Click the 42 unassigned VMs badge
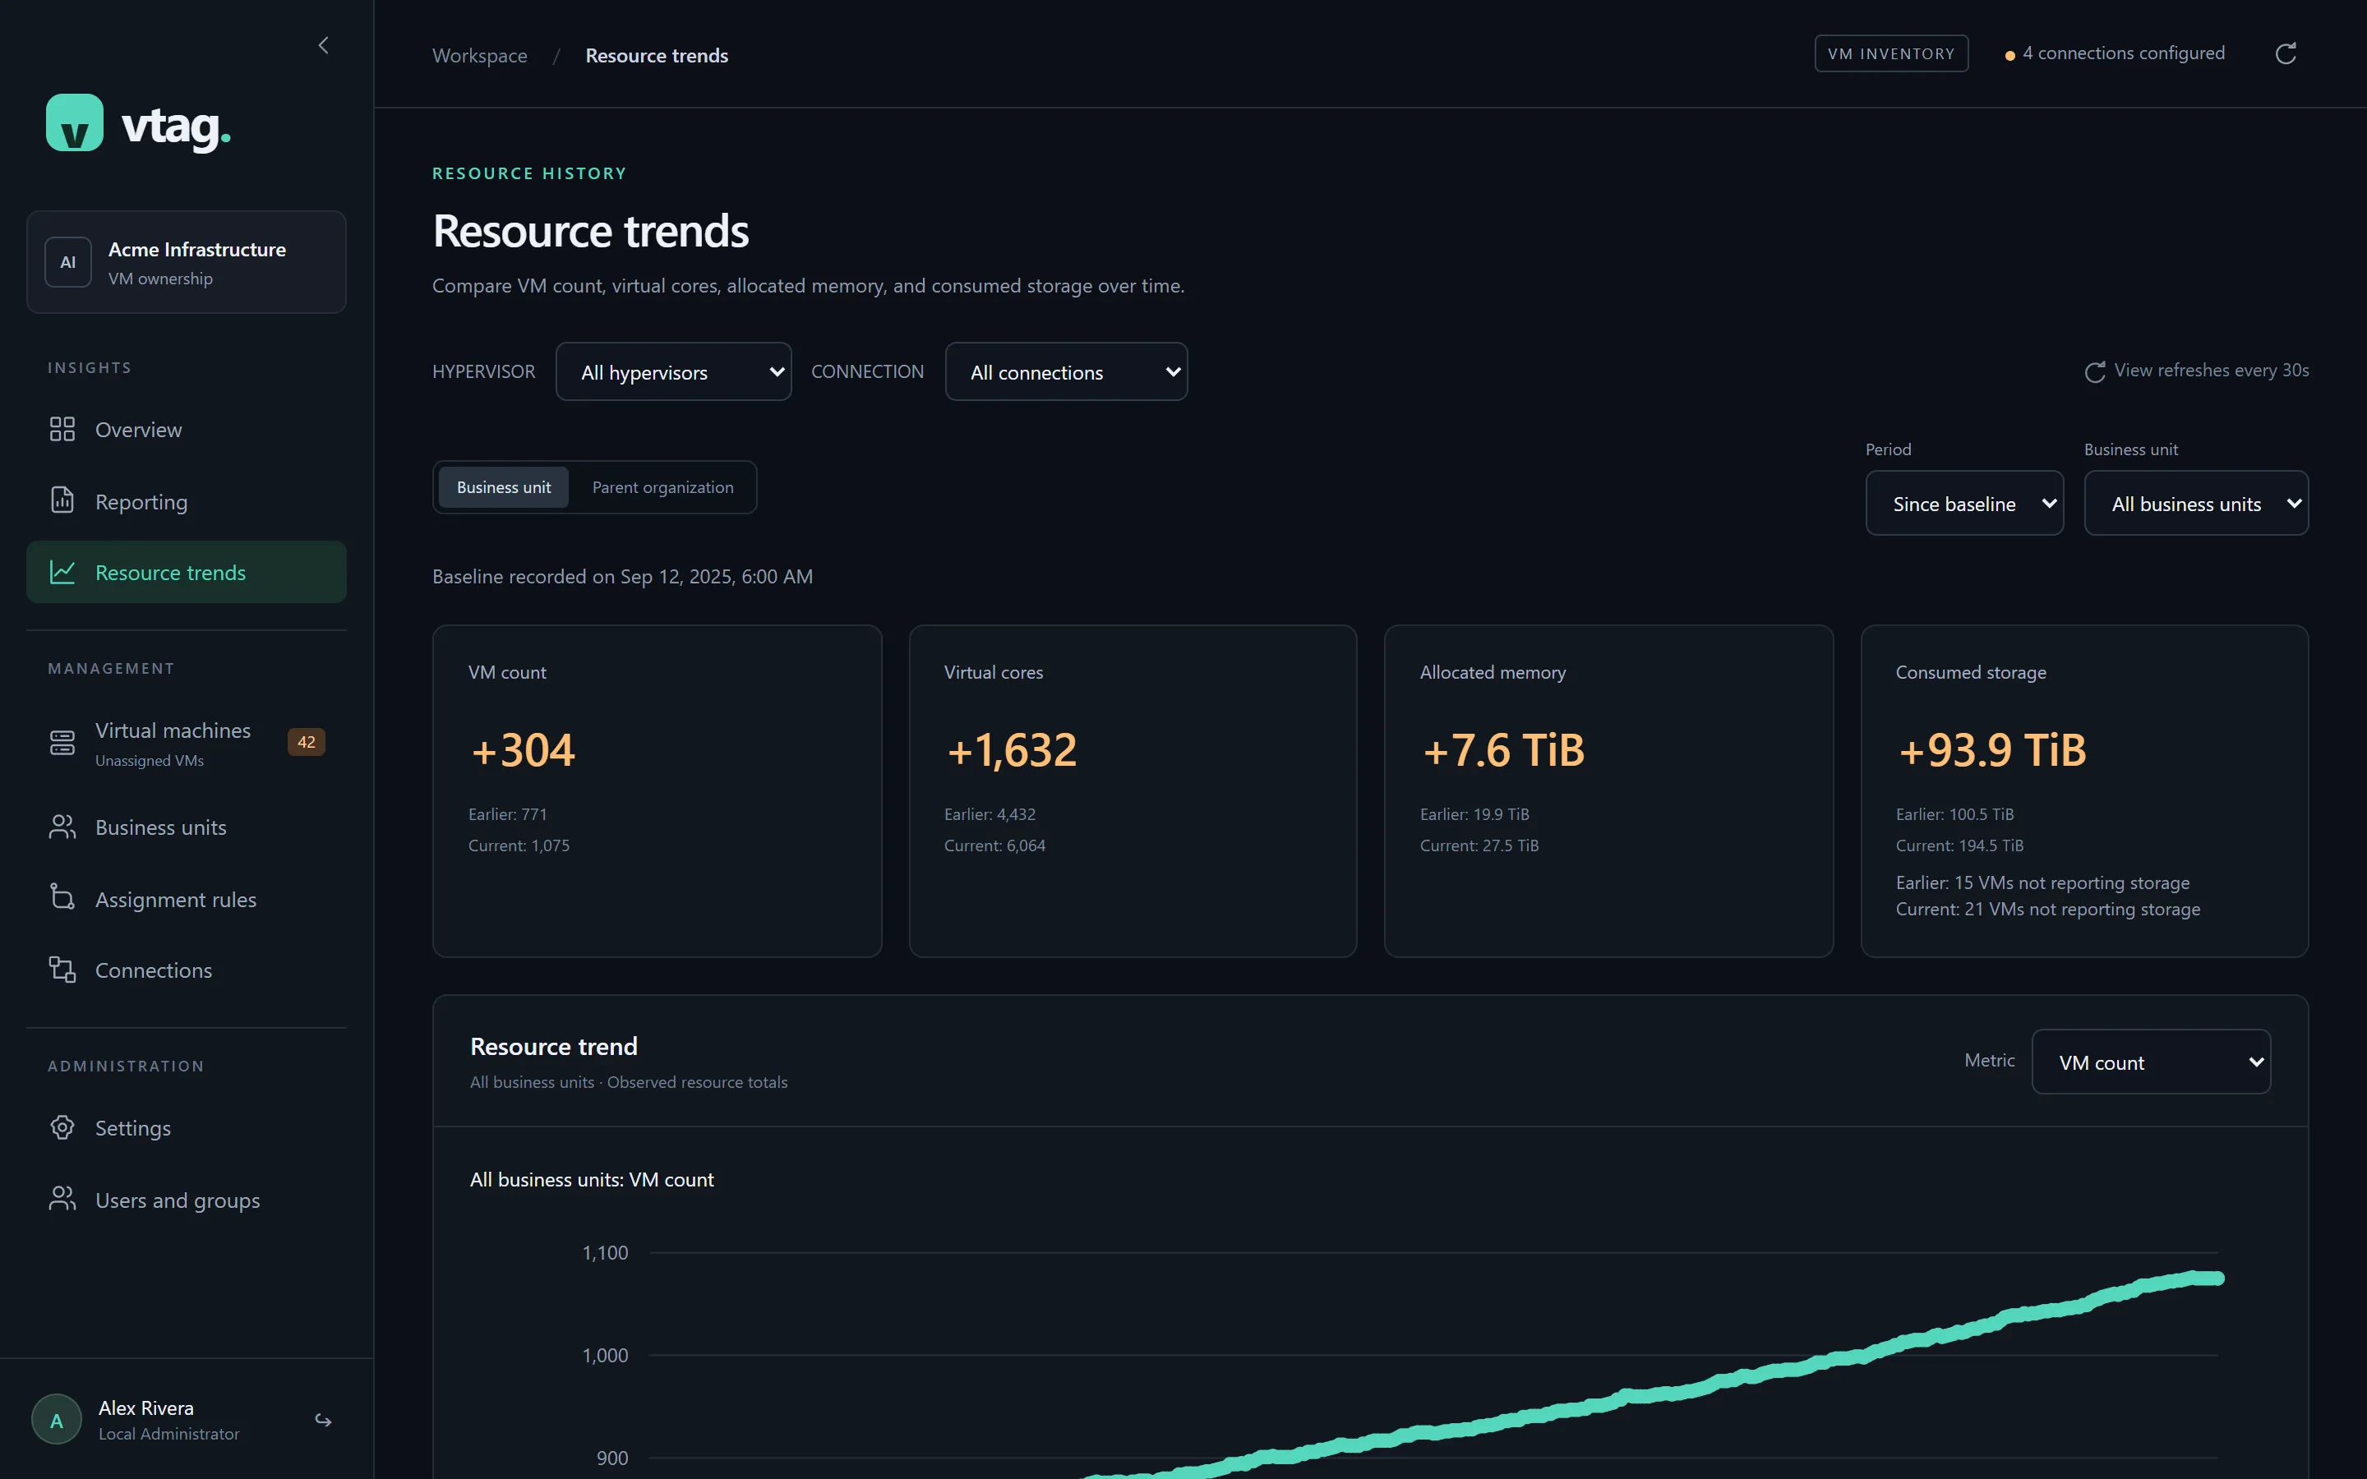This screenshot has height=1479, width=2367. (x=306, y=743)
